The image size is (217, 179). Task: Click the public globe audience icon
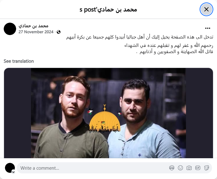[59, 32]
